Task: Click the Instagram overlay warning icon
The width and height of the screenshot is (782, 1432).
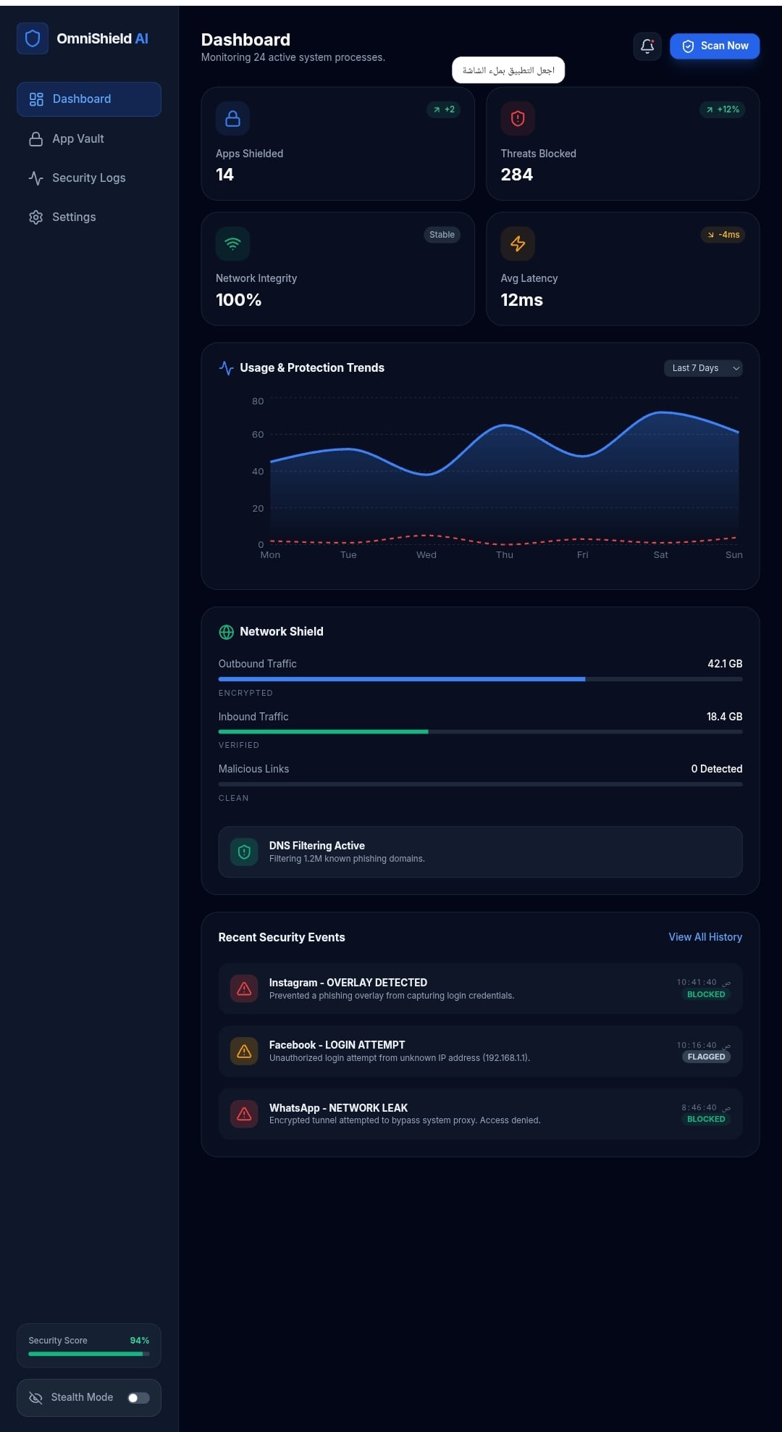Action: click(x=244, y=988)
